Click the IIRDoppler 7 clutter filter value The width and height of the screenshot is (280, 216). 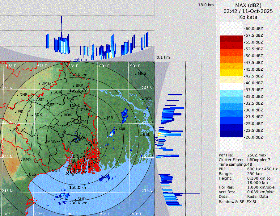click(259, 160)
